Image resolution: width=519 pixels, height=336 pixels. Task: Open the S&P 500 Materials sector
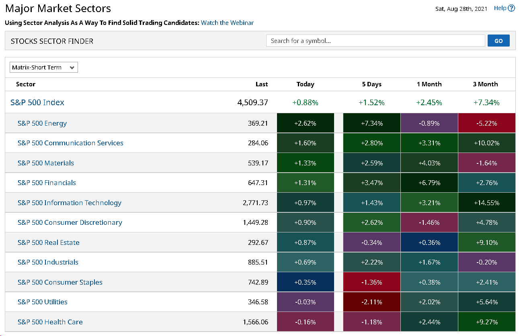46,163
